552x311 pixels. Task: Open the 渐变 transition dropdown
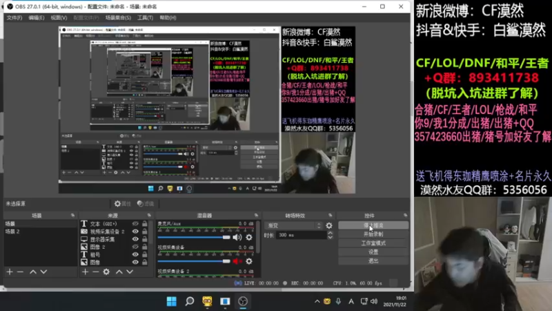pyautogui.click(x=294, y=225)
